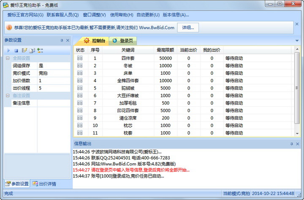The width and height of the screenshot is (304, 200).
Task: Click the 详细... button
Action: pos(188,28)
